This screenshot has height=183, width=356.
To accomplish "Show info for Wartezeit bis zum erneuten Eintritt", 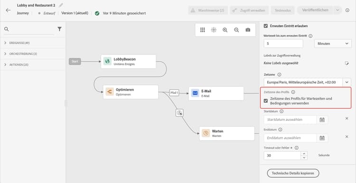I will click(x=310, y=36).
